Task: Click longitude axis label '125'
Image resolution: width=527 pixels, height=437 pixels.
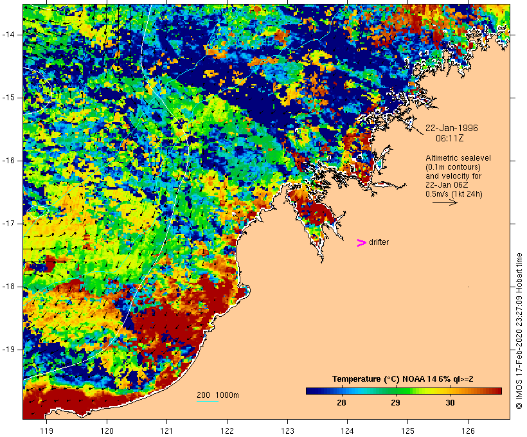Action: tap(407, 431)
